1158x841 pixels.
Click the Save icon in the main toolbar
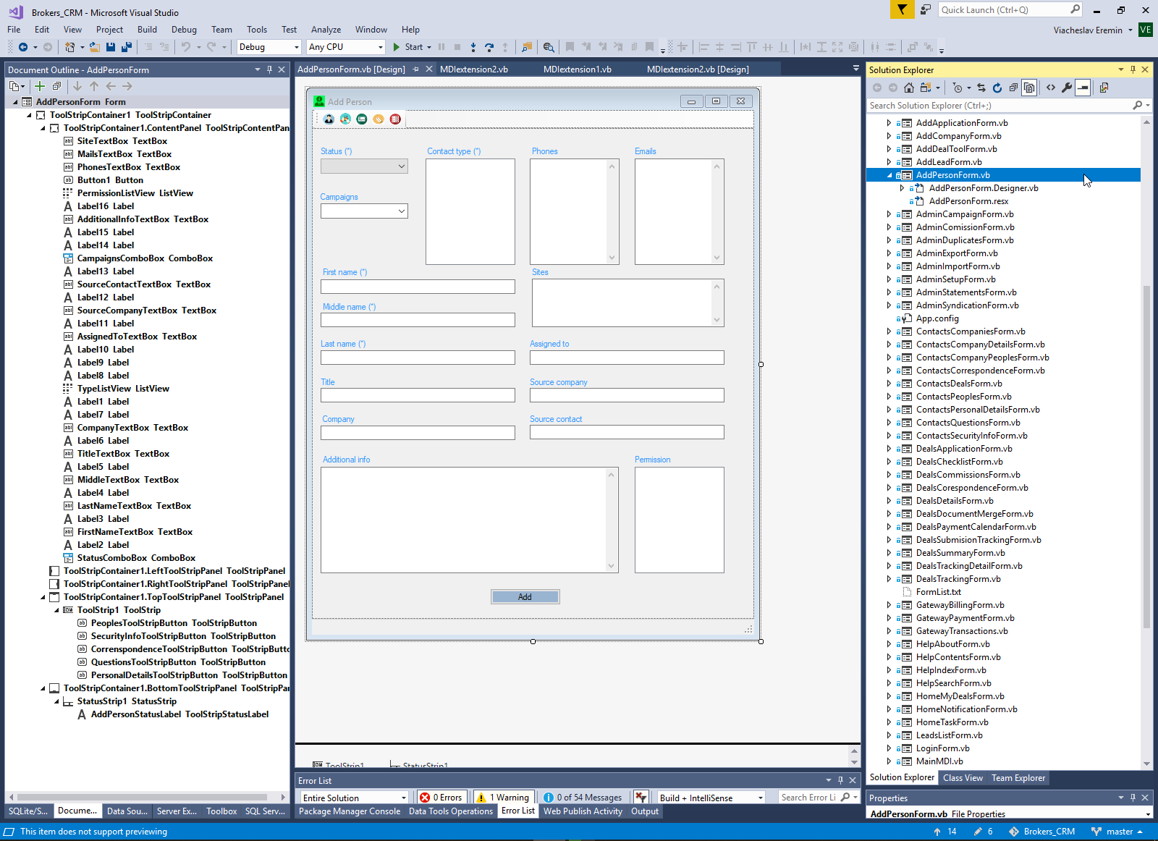[111, 47]
